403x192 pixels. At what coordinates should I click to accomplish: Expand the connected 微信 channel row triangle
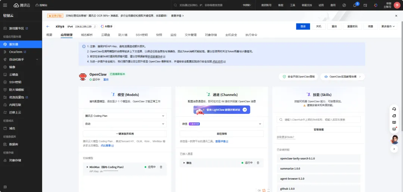tap(184, 163)
